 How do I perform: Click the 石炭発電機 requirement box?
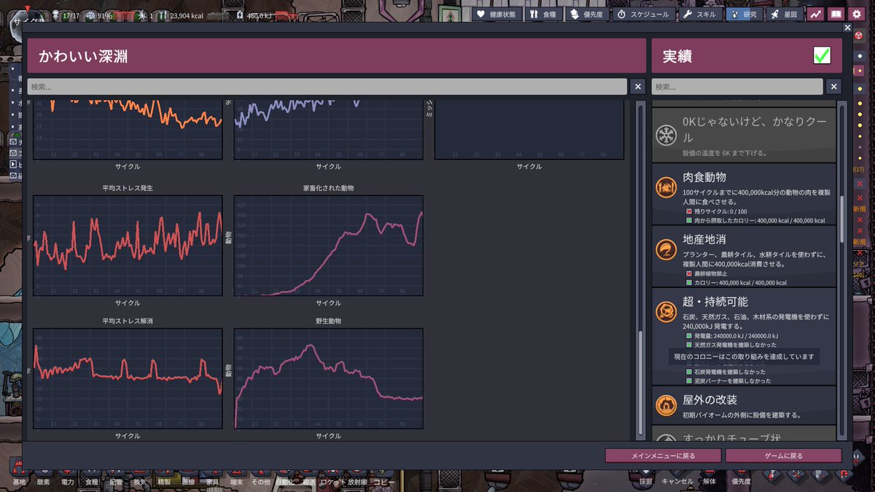tap(688, 372)
